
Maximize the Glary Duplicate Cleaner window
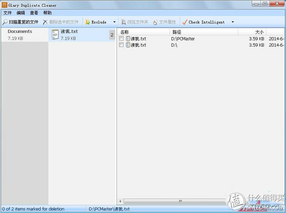click(x=266, y=3)
